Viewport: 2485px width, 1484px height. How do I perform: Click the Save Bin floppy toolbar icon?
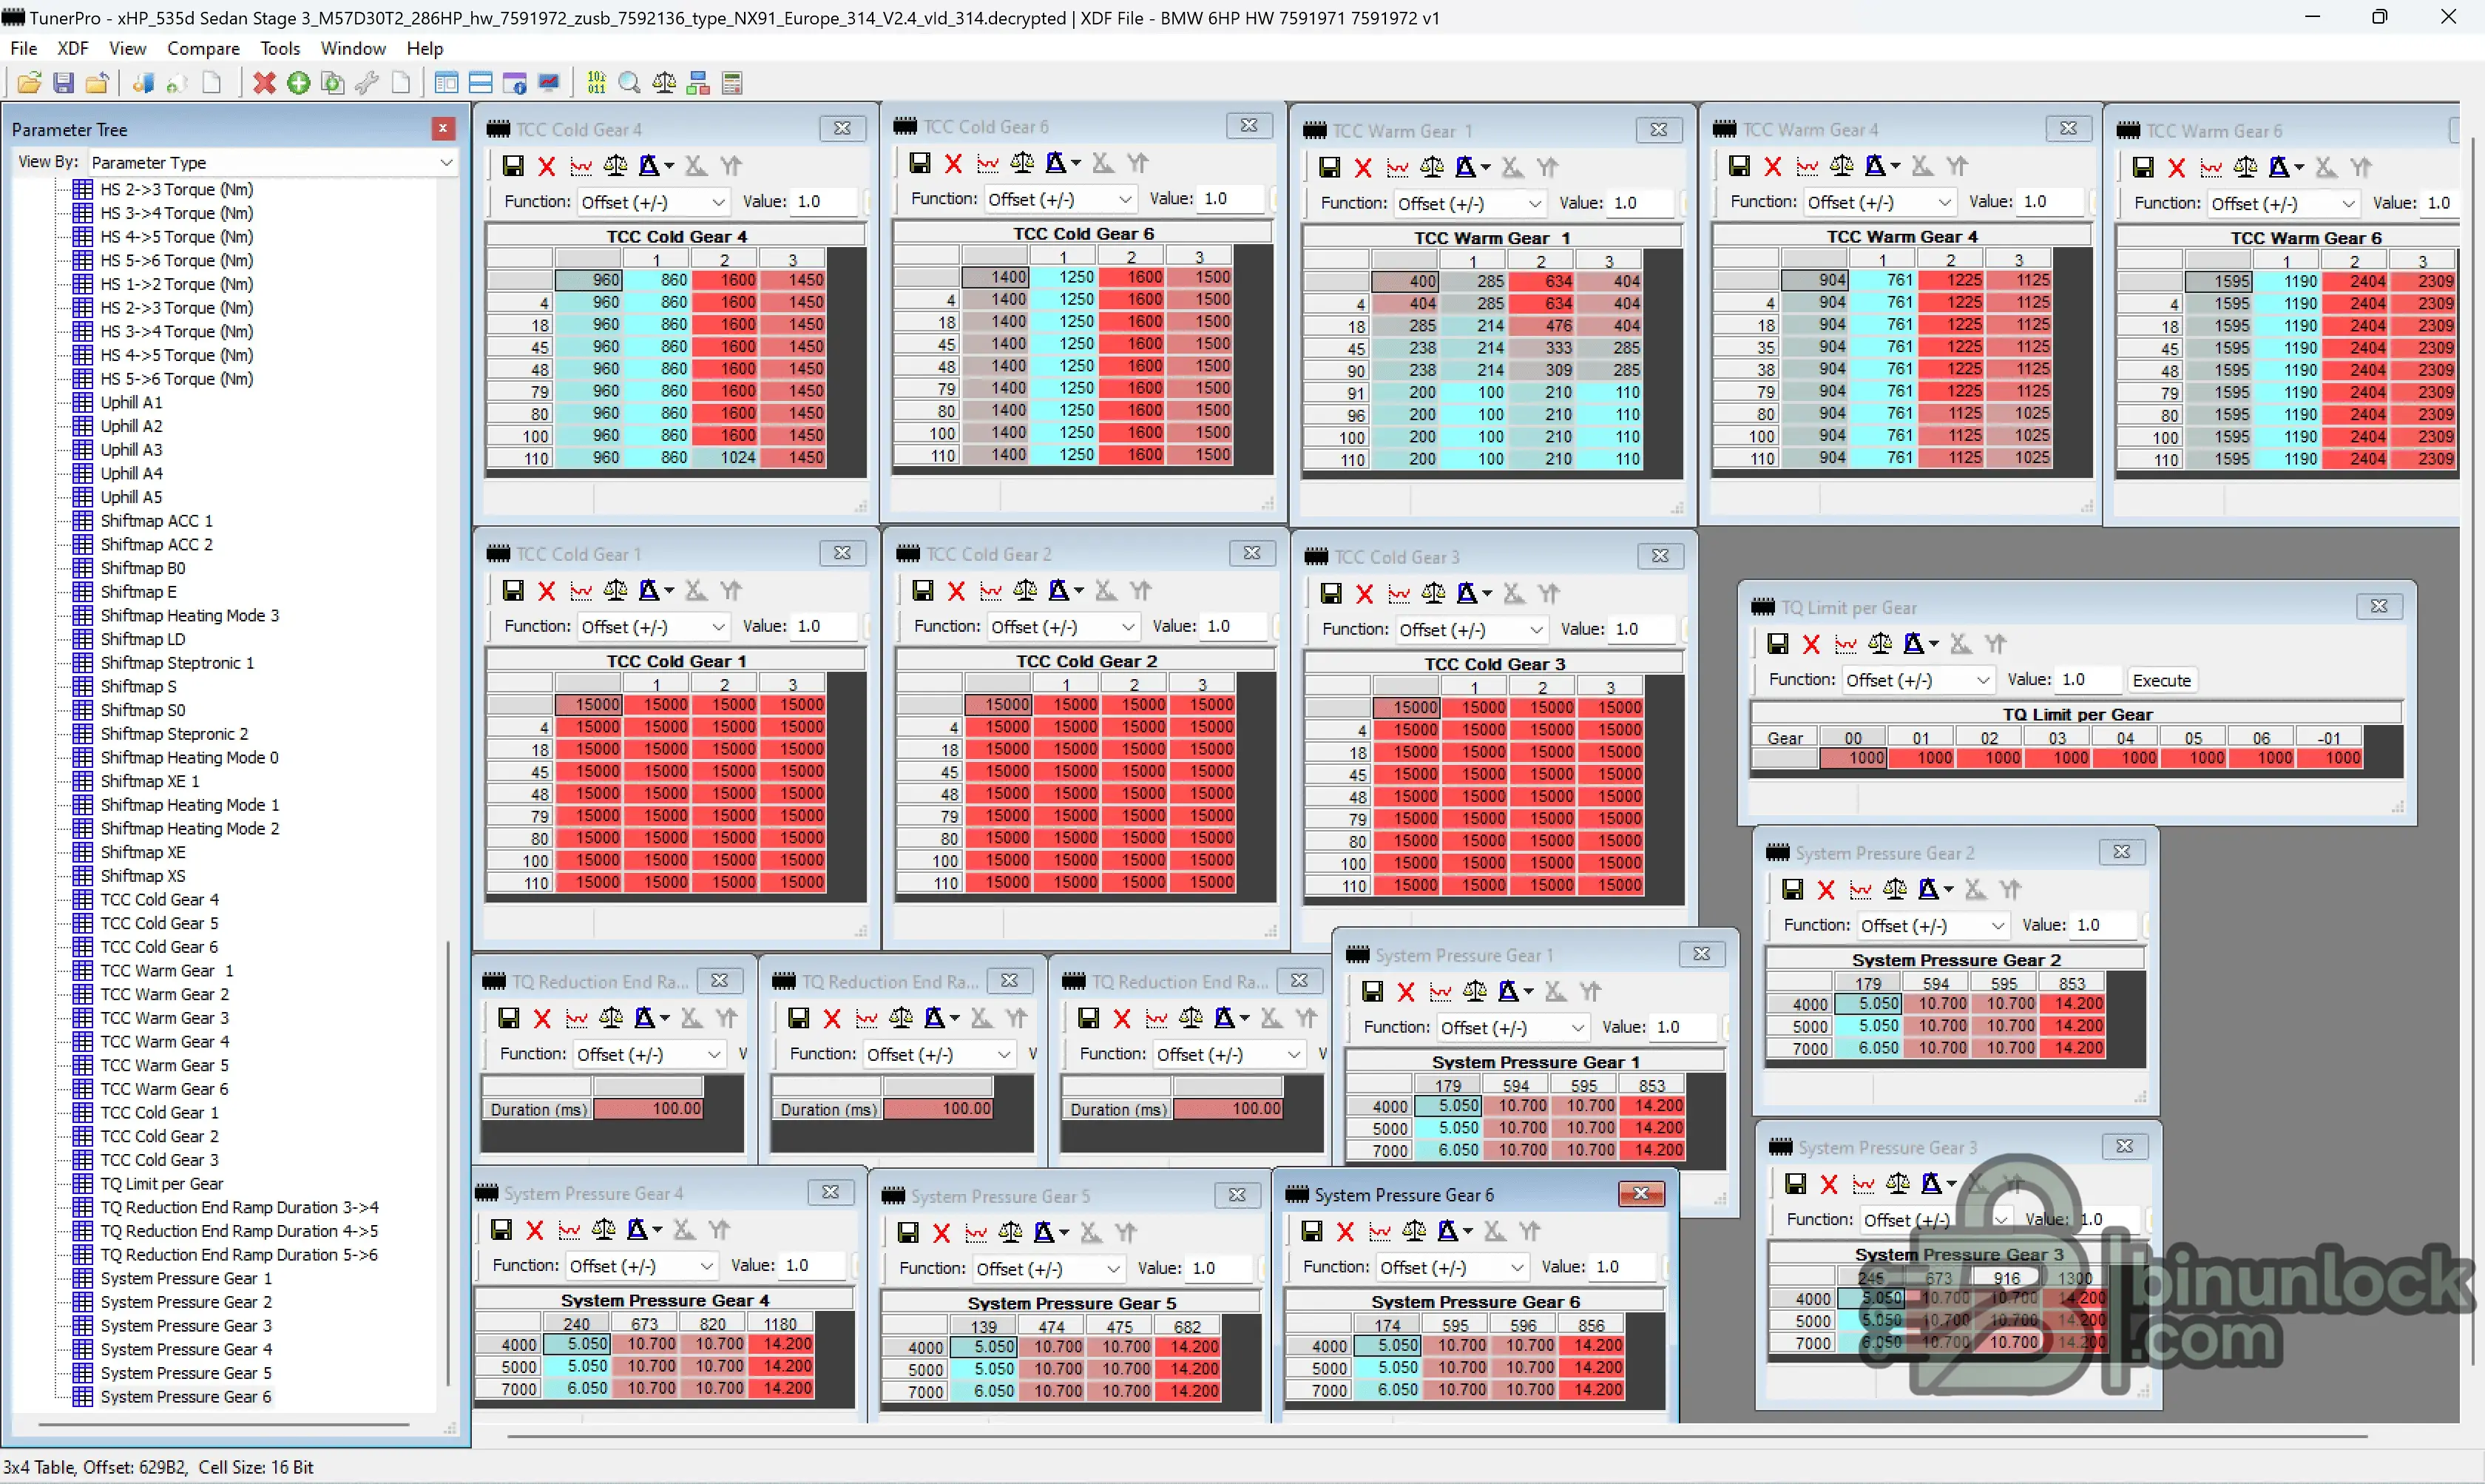[x=63, y=83]
